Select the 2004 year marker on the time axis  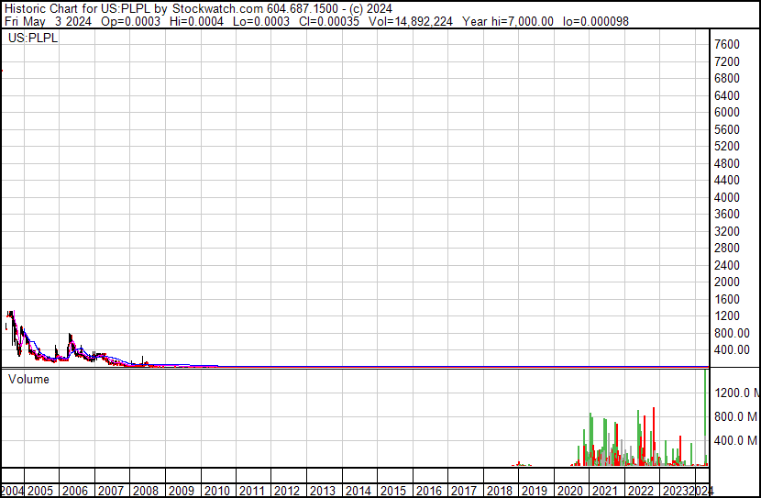(x=14, y=491)
